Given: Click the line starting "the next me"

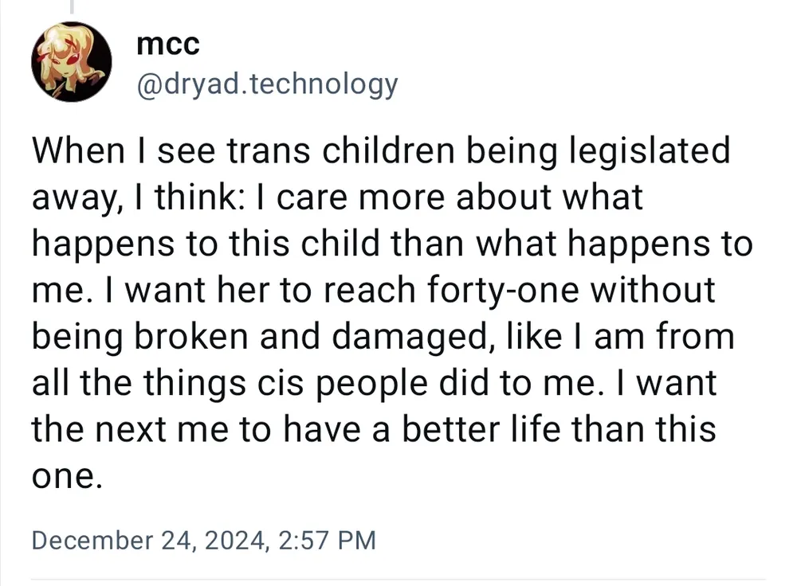Looking at the screenshot, I should (373, 430).
